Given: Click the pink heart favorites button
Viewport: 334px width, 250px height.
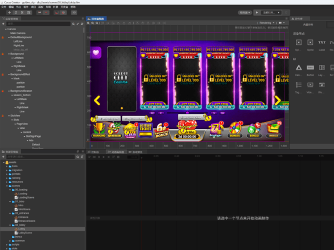Looking at the screenshot, I should click(x=96, y=52).
